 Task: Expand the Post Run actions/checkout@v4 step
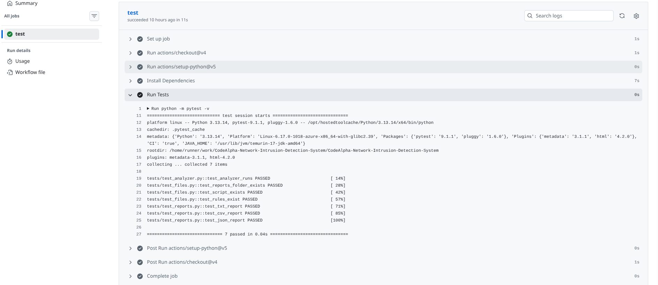click(x=130, y=262)
